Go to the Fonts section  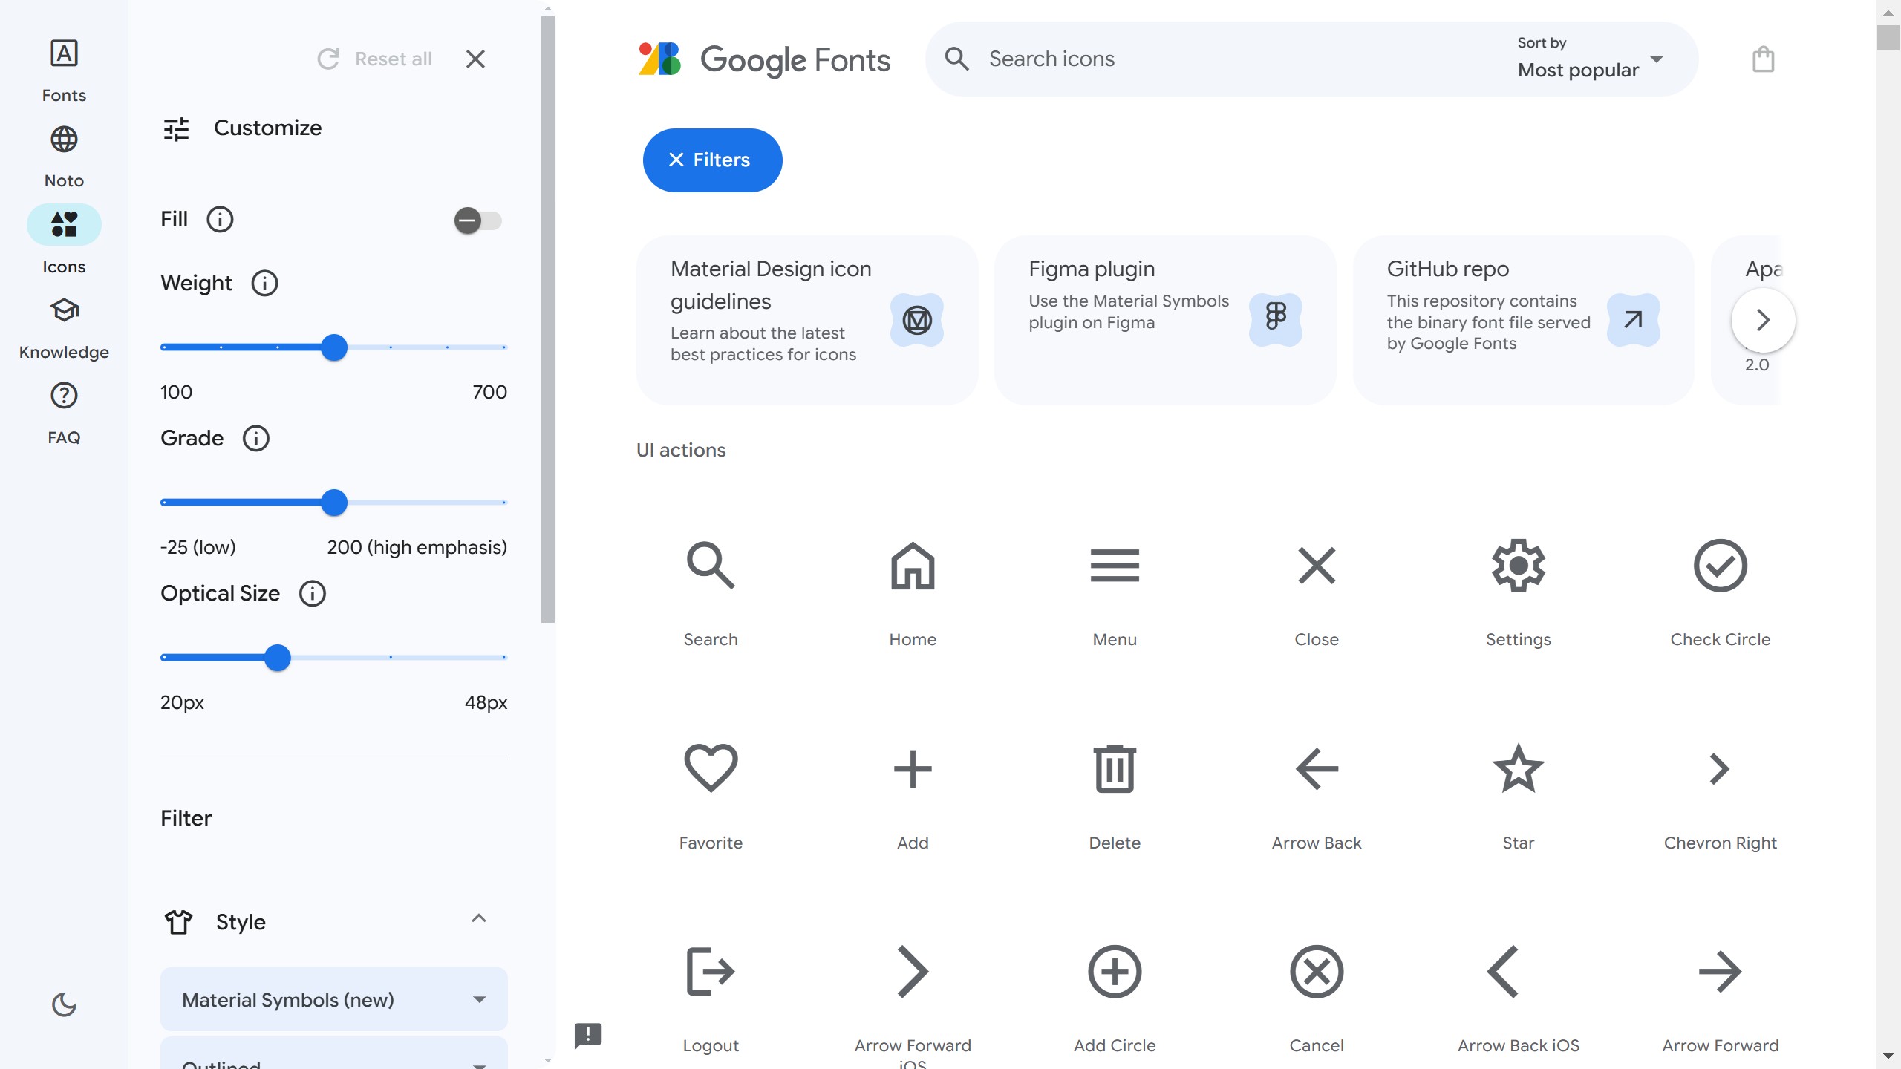point(64,71)
